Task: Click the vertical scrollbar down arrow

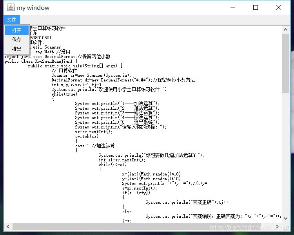Action: coord(285,218)
